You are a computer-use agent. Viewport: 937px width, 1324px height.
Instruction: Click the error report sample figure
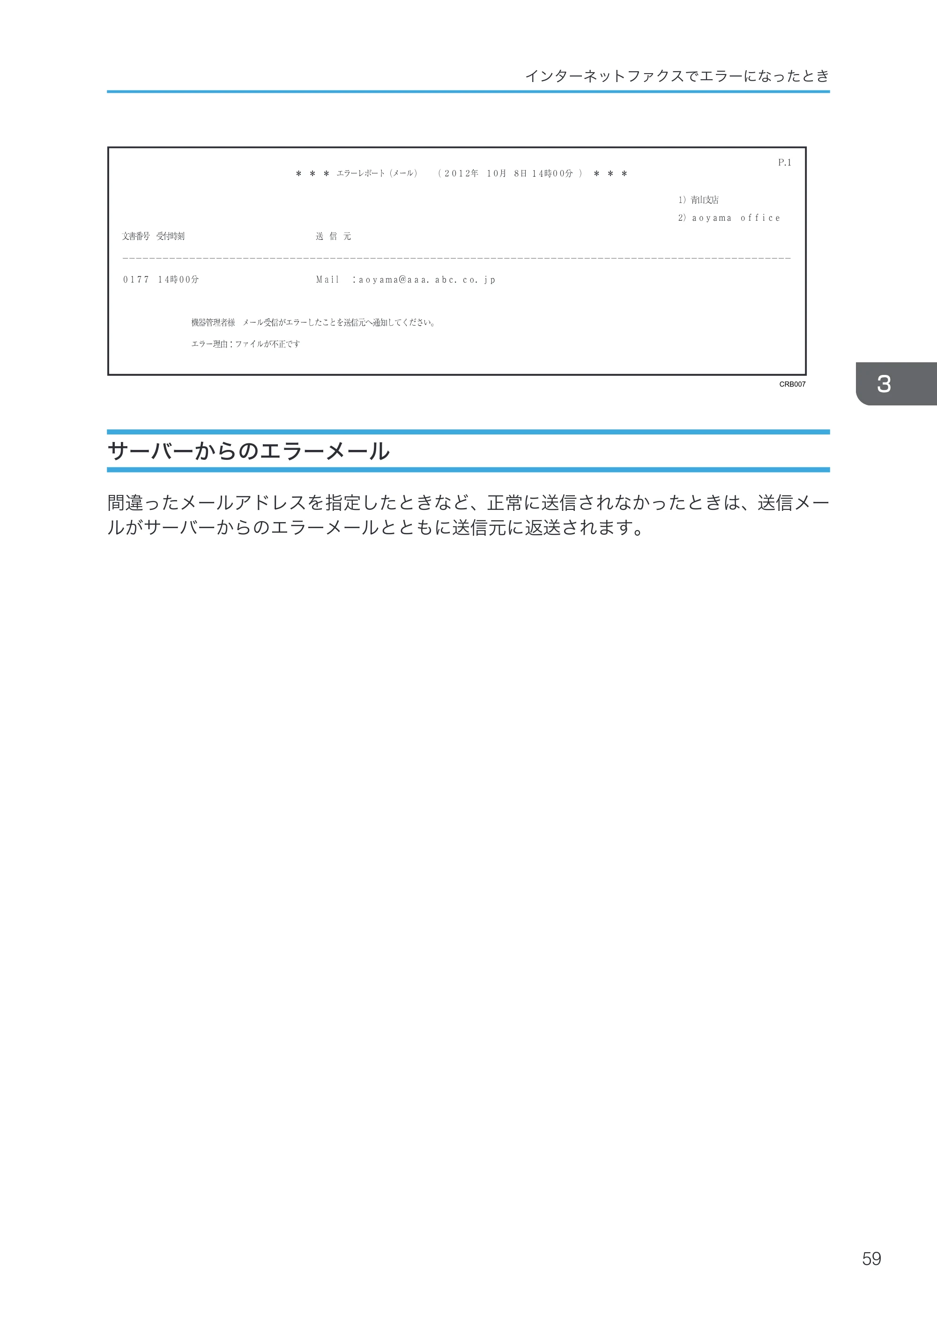click(457, 261)
